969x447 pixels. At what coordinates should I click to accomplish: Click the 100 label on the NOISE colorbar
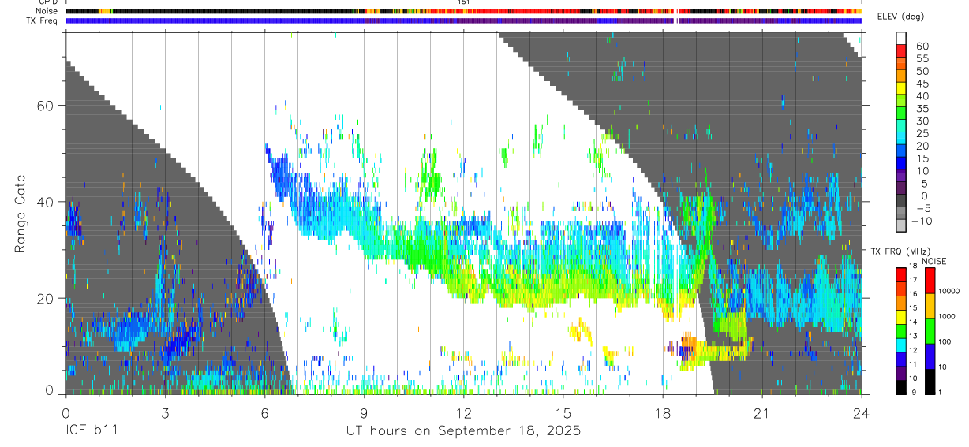pyautogui.click(x=946, y=342)
